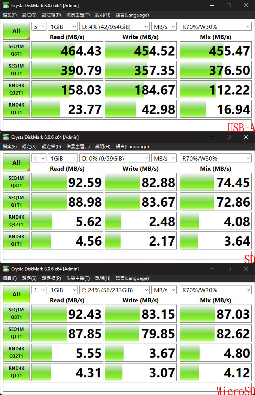255x395 pixels.
Task: Click comment field in SD window
Action: point(127,255)
